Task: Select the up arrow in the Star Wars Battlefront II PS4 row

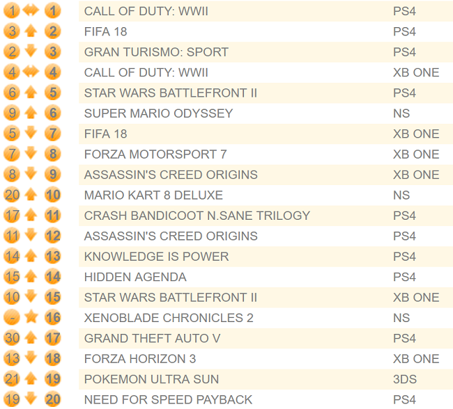Action: tap(31, 93)
